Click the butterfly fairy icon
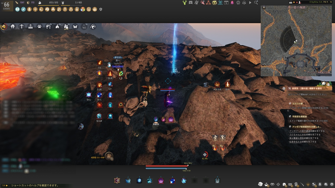Screen dimensions: 335x188 tap(75, 26)
